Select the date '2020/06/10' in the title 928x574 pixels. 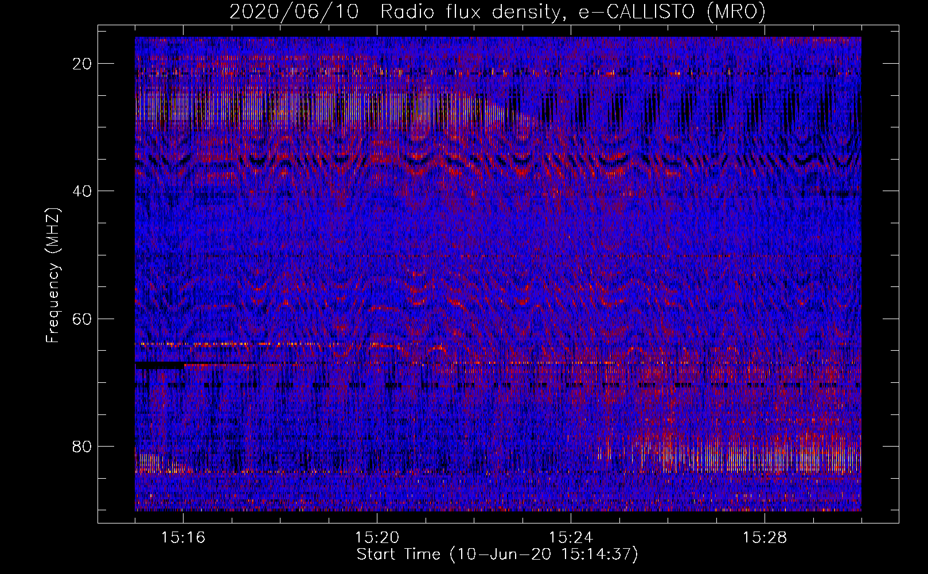[294, 11]
